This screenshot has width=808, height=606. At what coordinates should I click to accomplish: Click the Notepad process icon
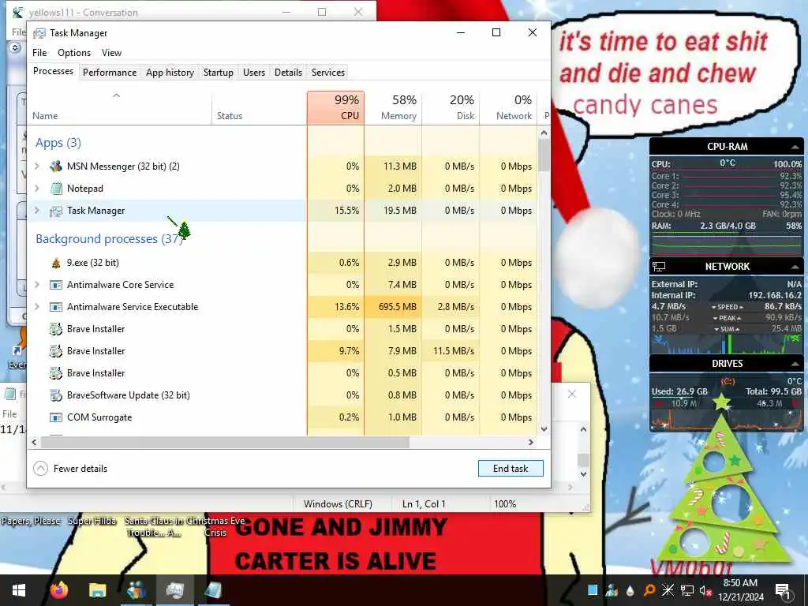pos(56,189)
